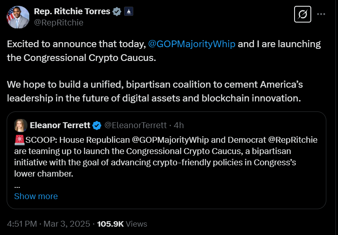Click the gray verified badge beside Ritchie Torres
Viewport: 338px width, 235px height.
(x=117, y=11)
